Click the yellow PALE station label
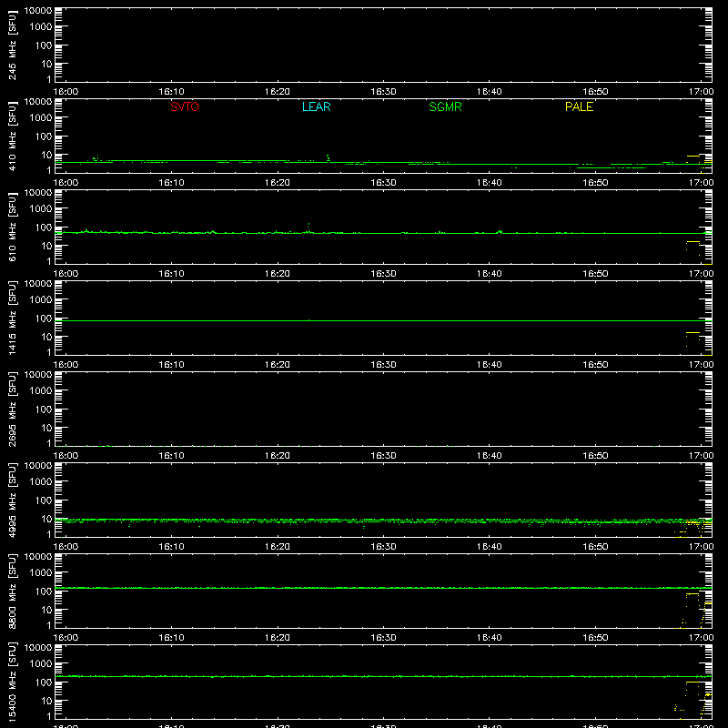Image resolution: width=728 pixels, height=728 pixels. (x=579, y=106)
